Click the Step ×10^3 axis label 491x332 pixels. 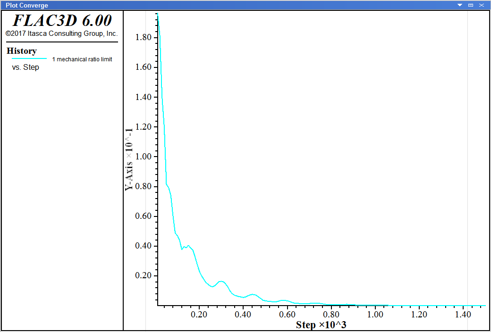(x=321, y=325)
